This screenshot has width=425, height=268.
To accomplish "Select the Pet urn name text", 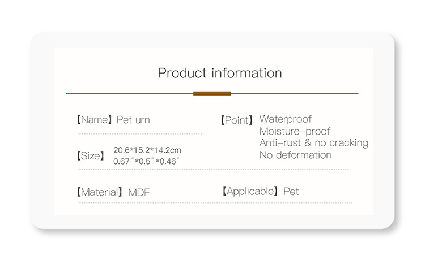I will pos(133,120).
